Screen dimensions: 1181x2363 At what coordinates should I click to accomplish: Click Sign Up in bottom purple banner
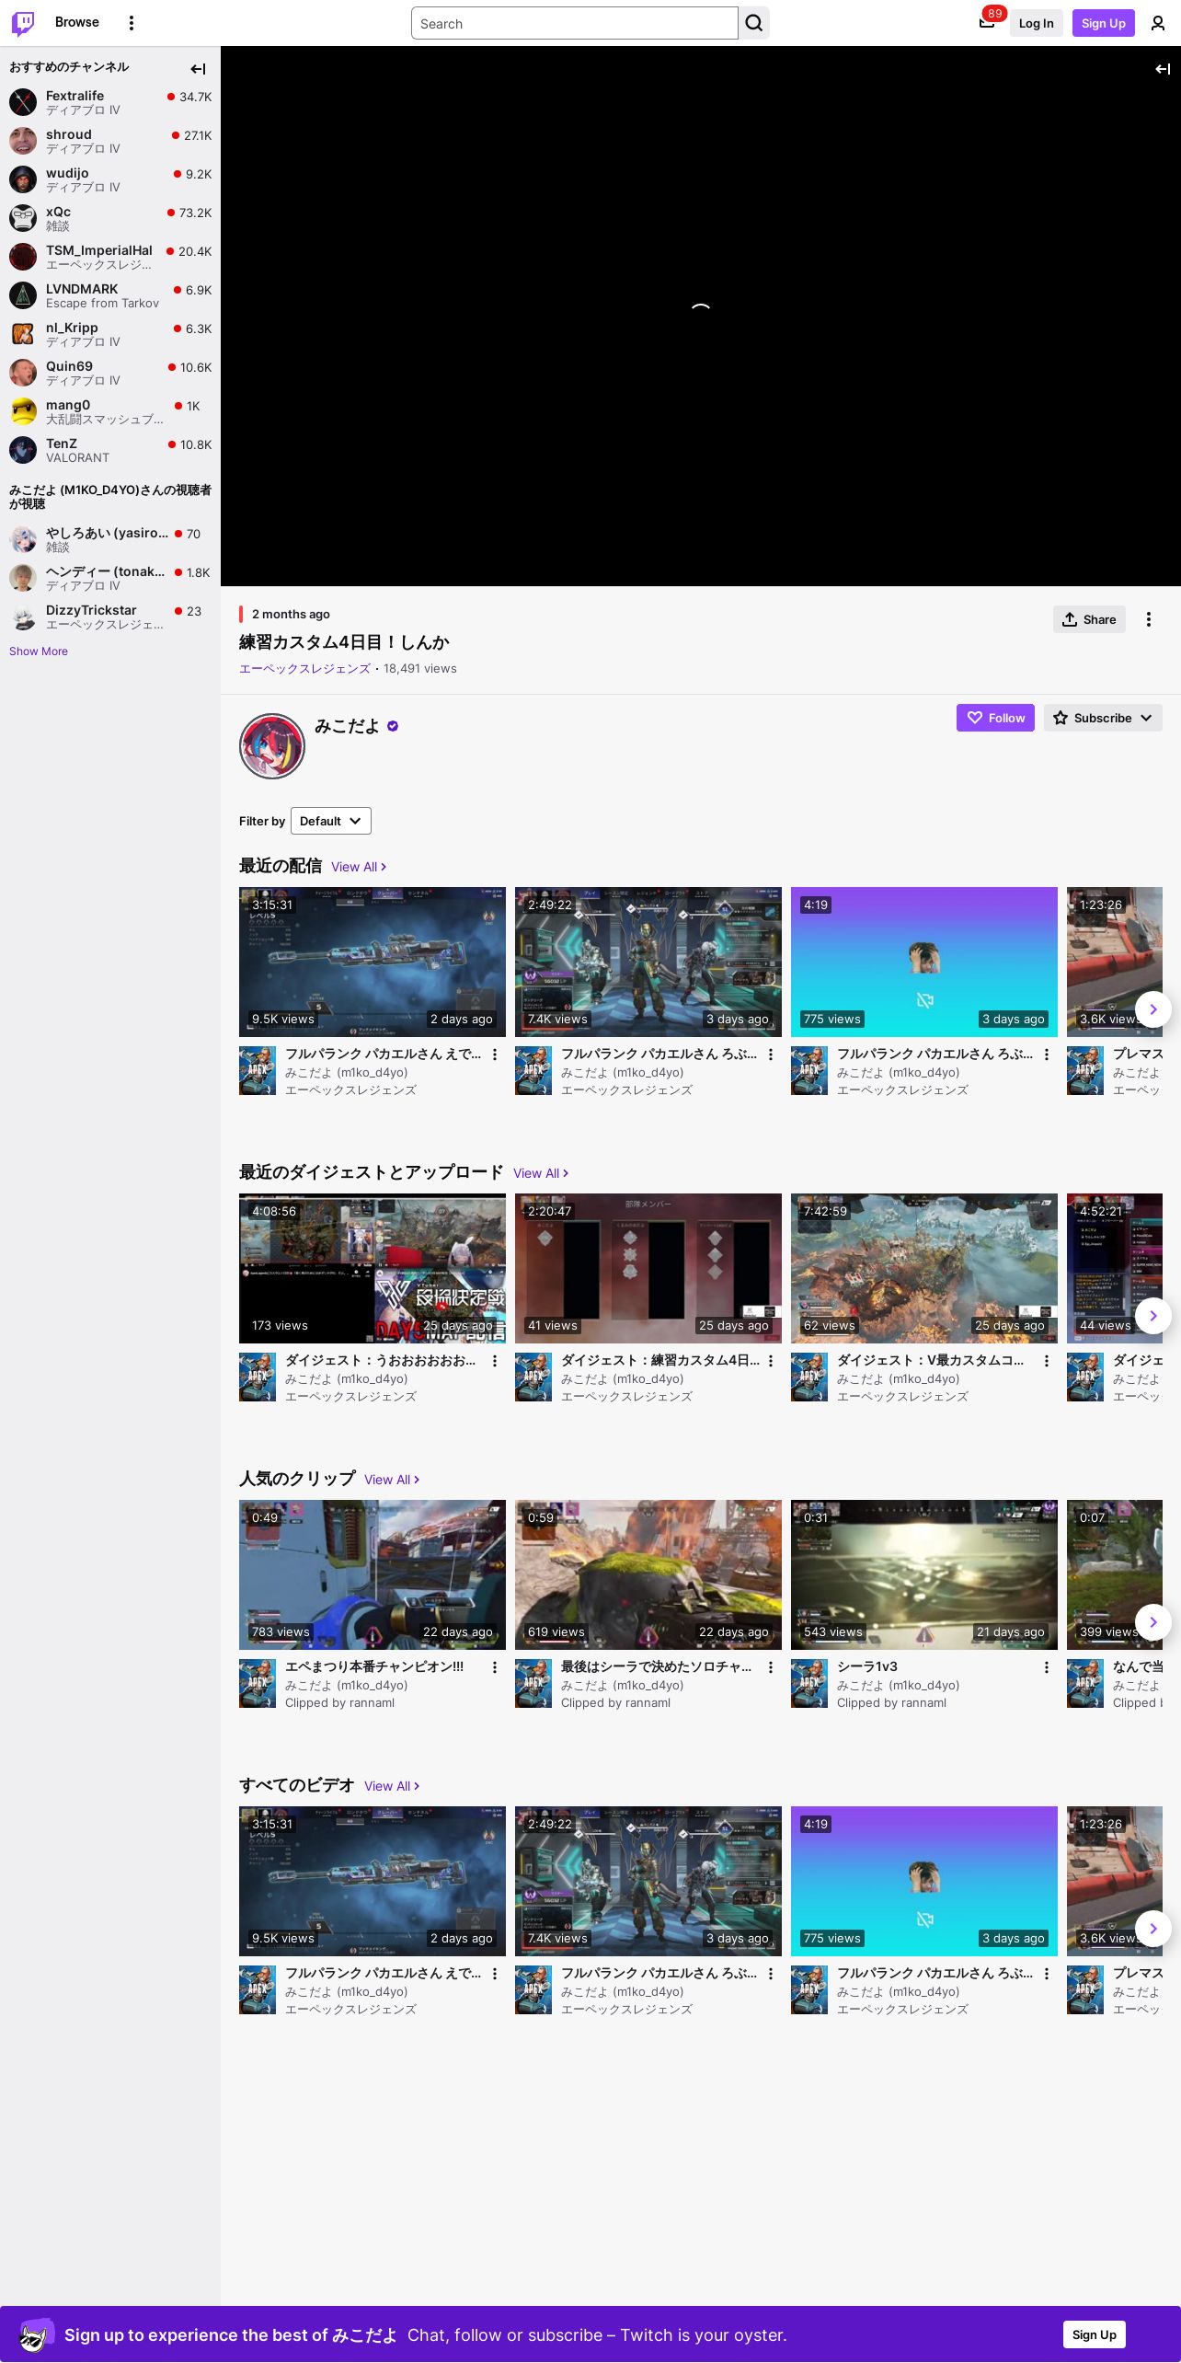[1095, 2334]
